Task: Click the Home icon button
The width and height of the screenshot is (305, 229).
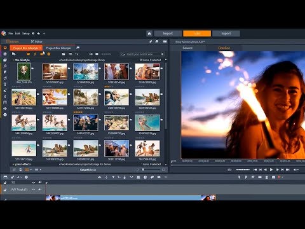Action: 149,34
